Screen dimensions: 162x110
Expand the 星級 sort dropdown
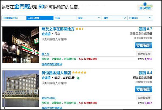coord(89,18)
